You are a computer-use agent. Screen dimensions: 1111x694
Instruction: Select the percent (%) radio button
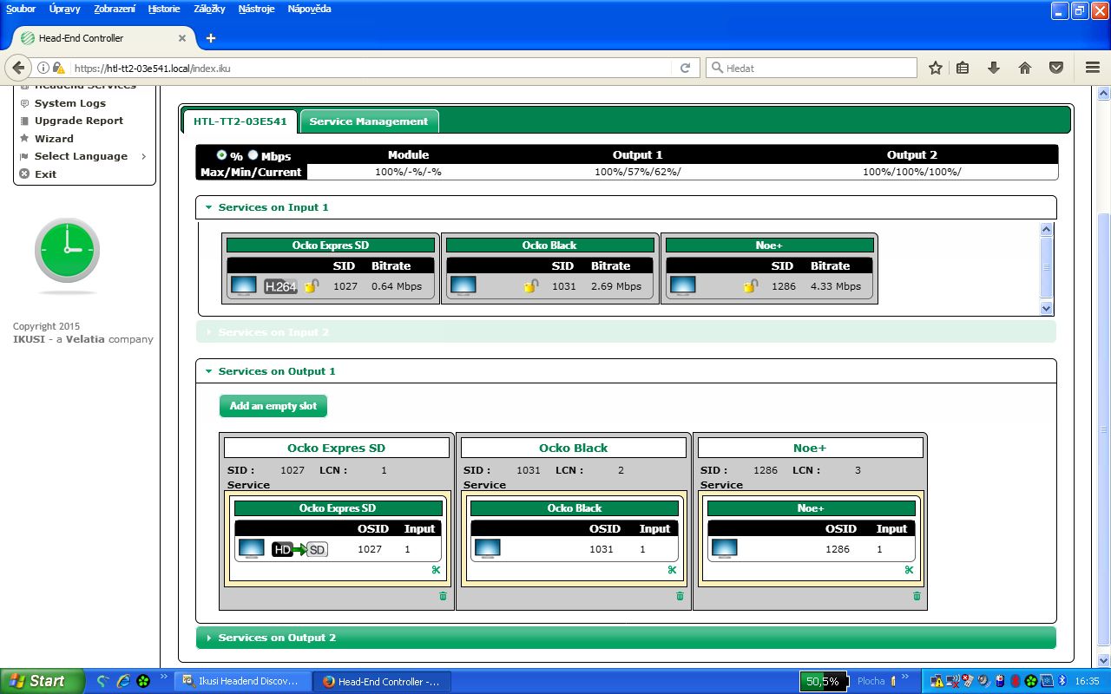click(221, 155)
